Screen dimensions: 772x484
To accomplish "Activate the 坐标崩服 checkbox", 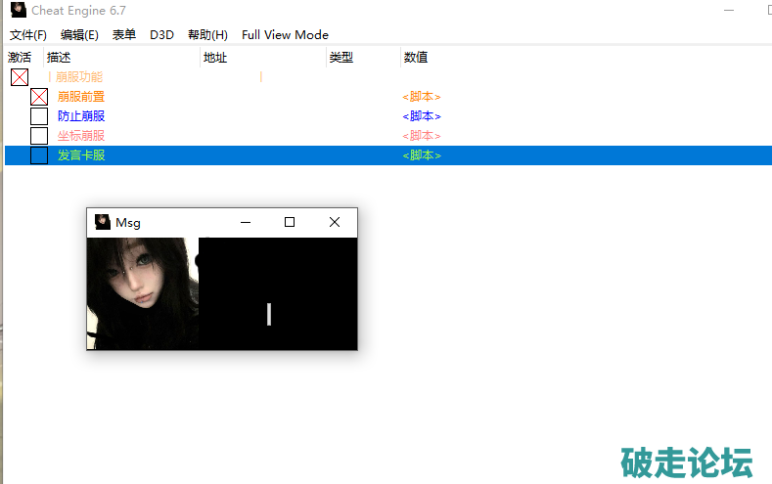I will pos(39,136).
